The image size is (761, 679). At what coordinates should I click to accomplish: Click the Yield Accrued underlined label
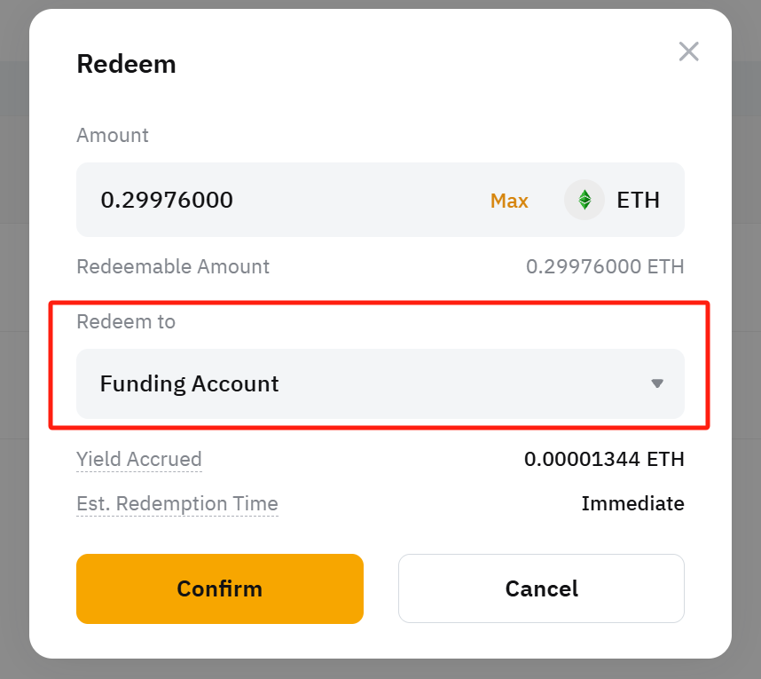coord(139,459)
